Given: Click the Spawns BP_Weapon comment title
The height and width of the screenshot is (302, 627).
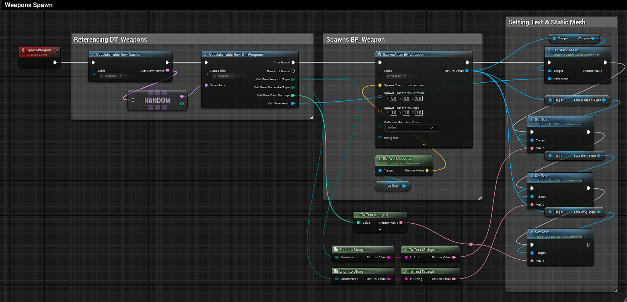Looking at the screenshot, I should pyautogui.click(x=356, y=39).
